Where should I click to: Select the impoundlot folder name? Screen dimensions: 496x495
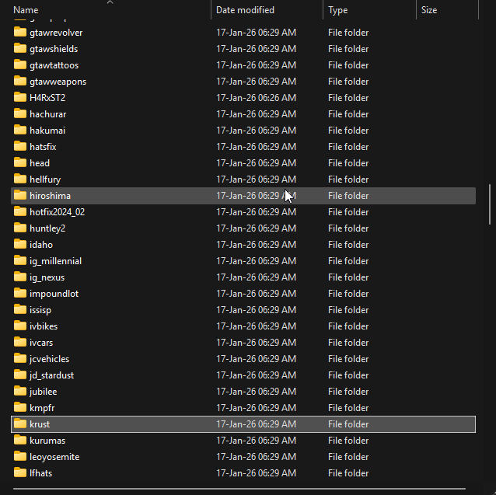click(54, 294)
